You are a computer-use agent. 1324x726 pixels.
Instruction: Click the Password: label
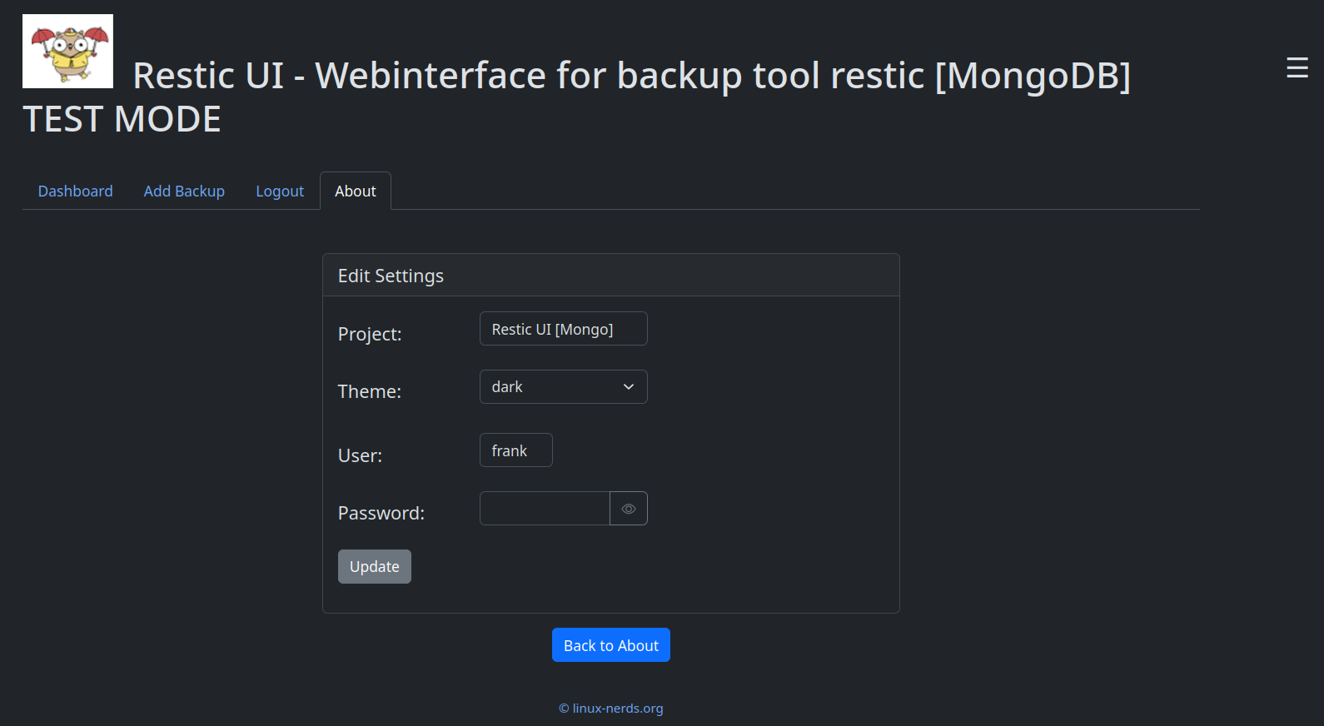(381, 513)
